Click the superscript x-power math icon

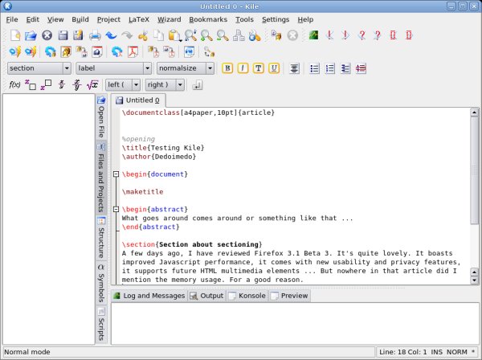tap(44, 84)
